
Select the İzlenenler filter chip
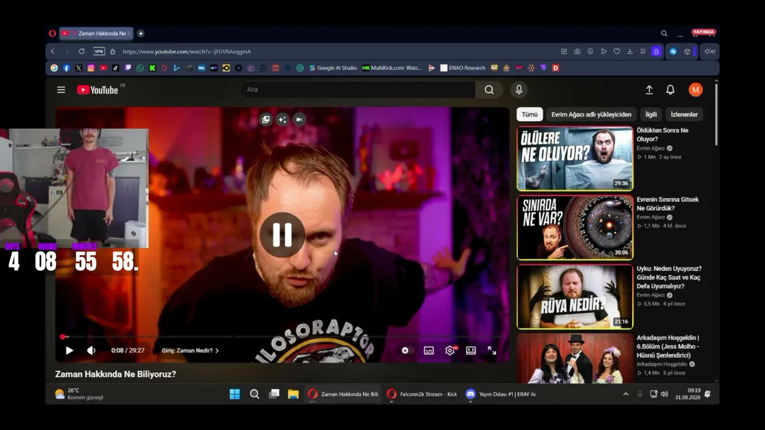coord(684,114)
